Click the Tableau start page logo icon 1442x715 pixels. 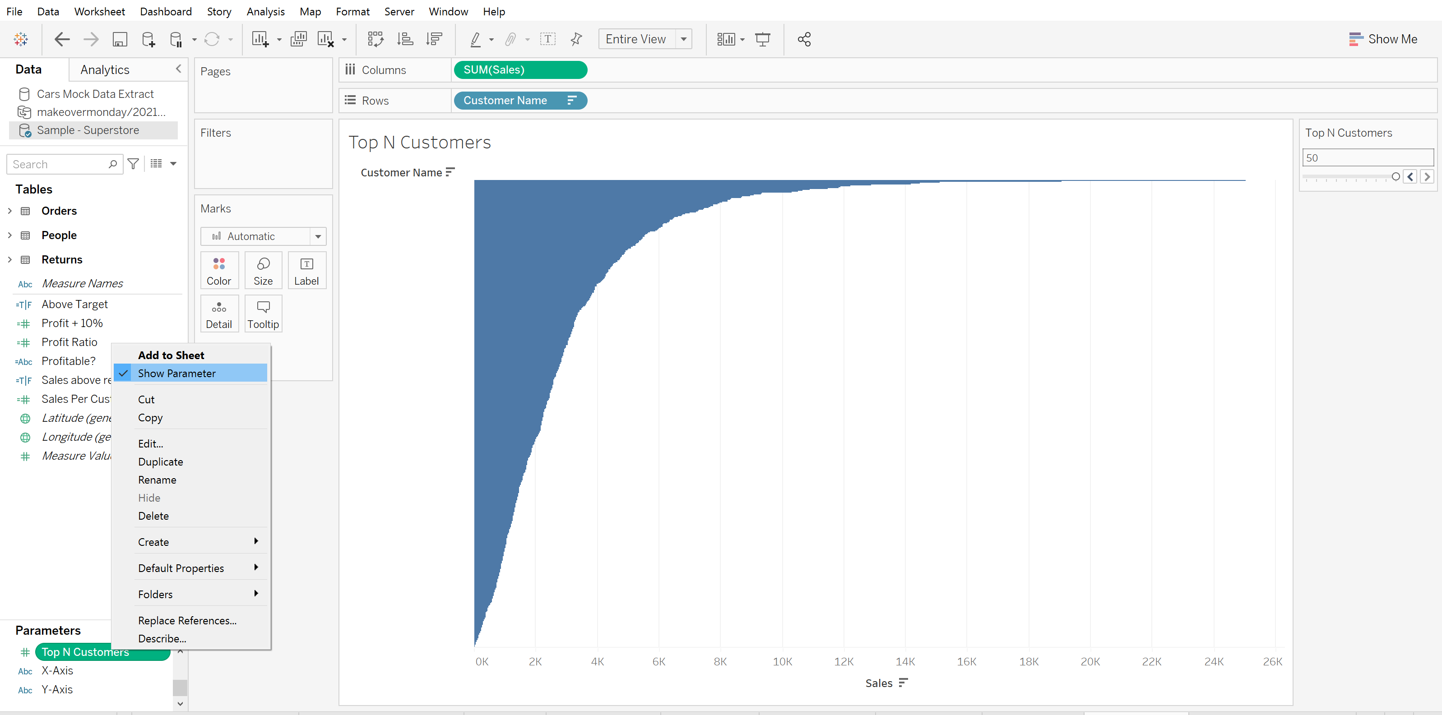21,39
